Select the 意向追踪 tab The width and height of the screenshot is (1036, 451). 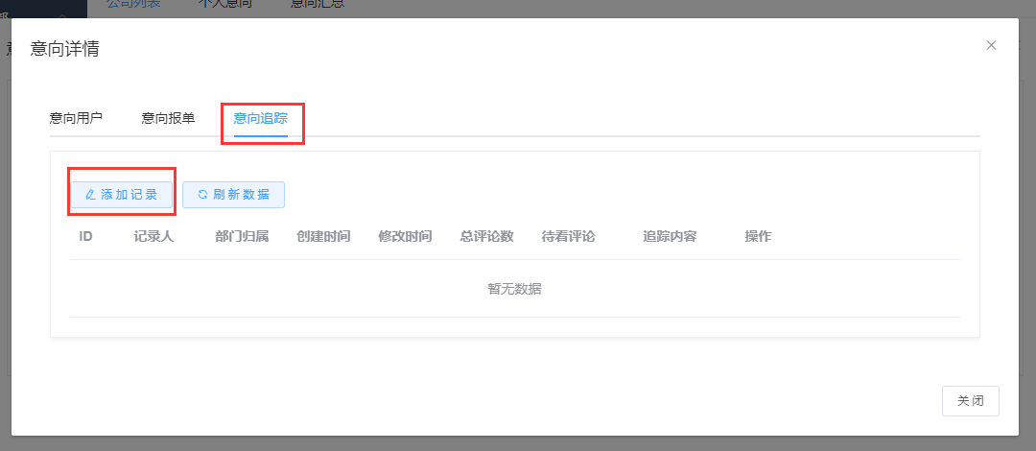tap(260, 118)
